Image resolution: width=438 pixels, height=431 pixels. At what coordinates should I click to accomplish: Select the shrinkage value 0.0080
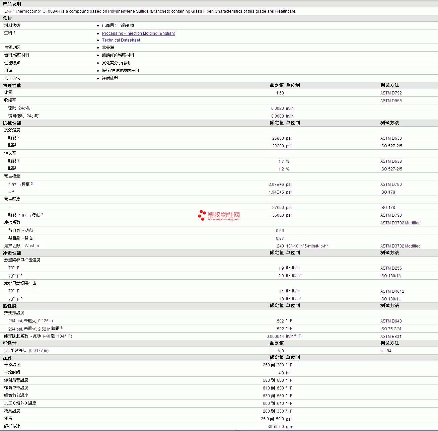(x=278, y=116)
